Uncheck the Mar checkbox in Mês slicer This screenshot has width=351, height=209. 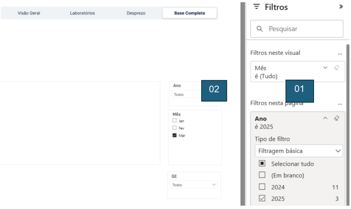pyautogui.click(x=174, y=135)
